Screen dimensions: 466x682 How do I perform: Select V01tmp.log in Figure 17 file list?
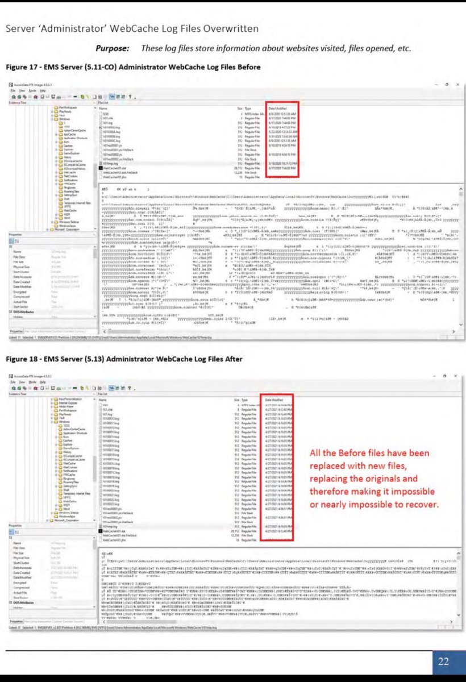pos(108,164)
